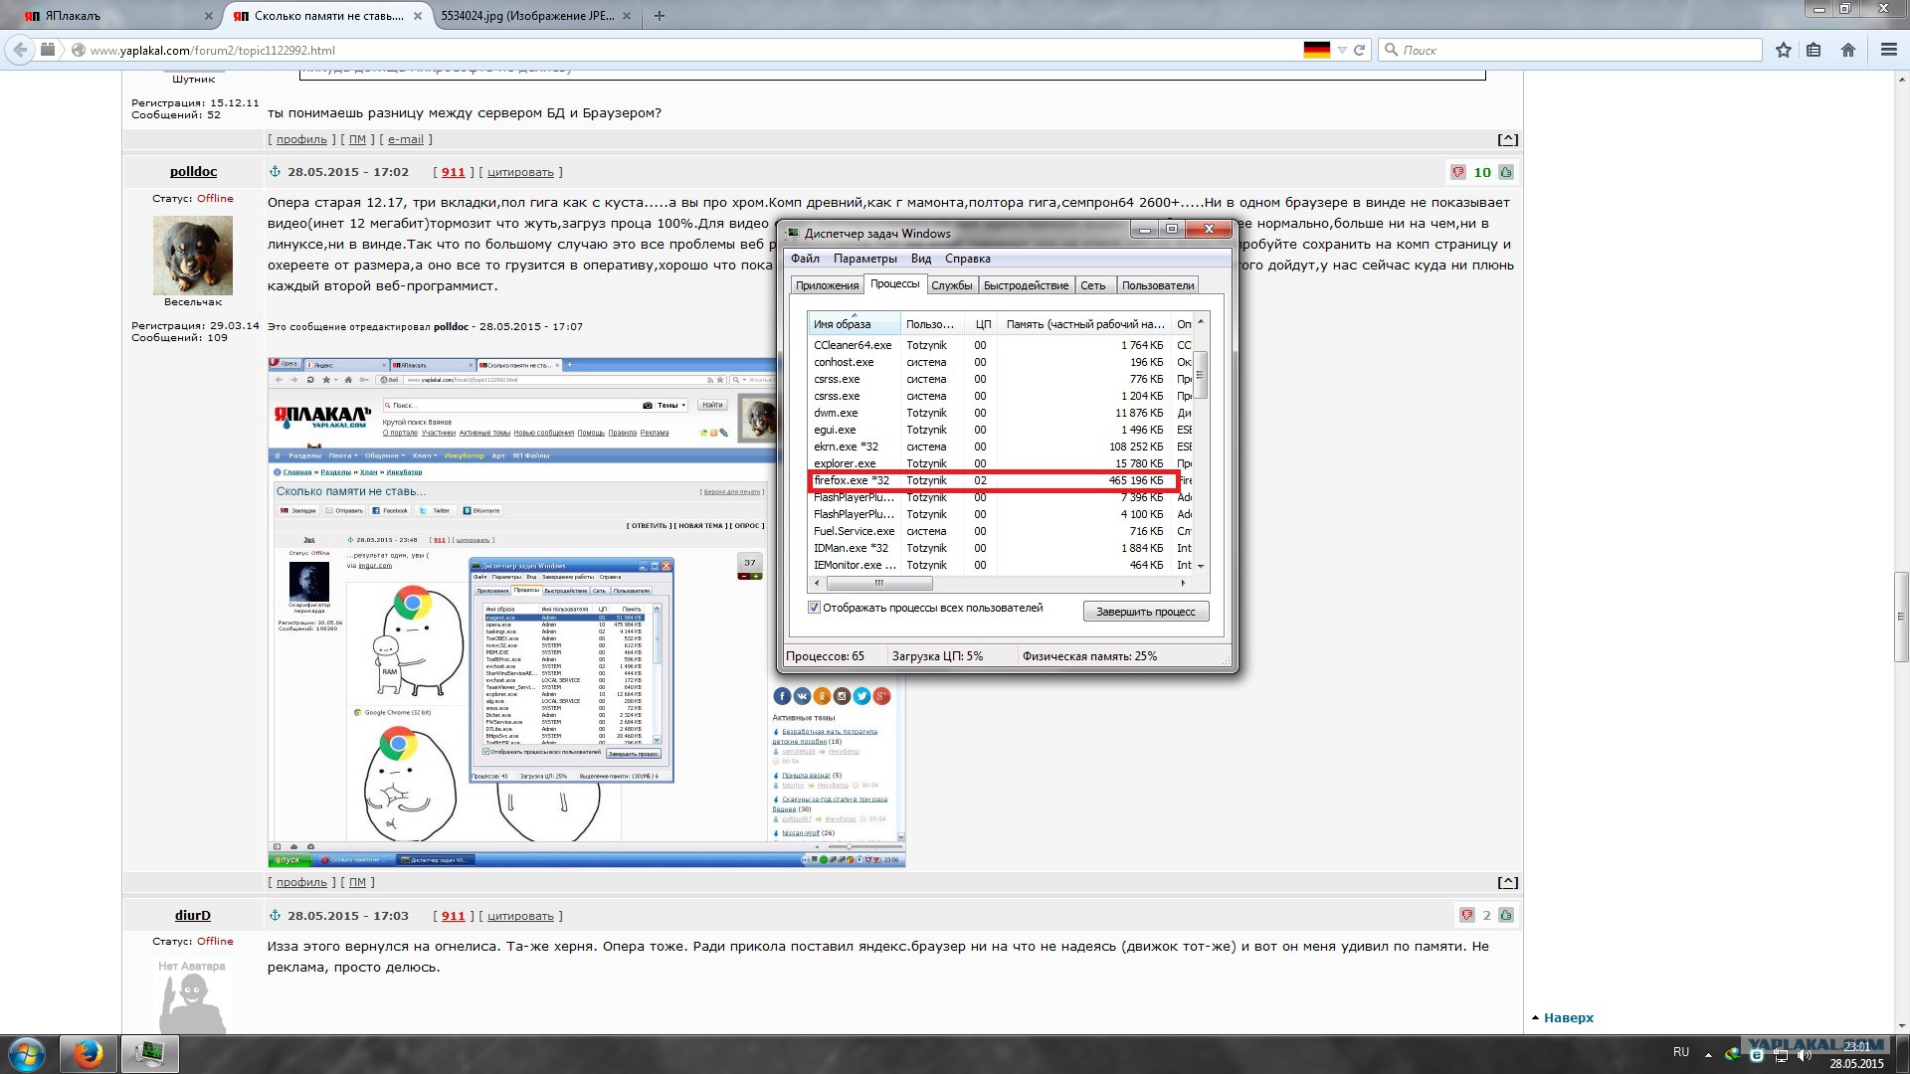Go to the browser home page icon
This screenshot has height=1074, width=1910.
(1848, 50)
